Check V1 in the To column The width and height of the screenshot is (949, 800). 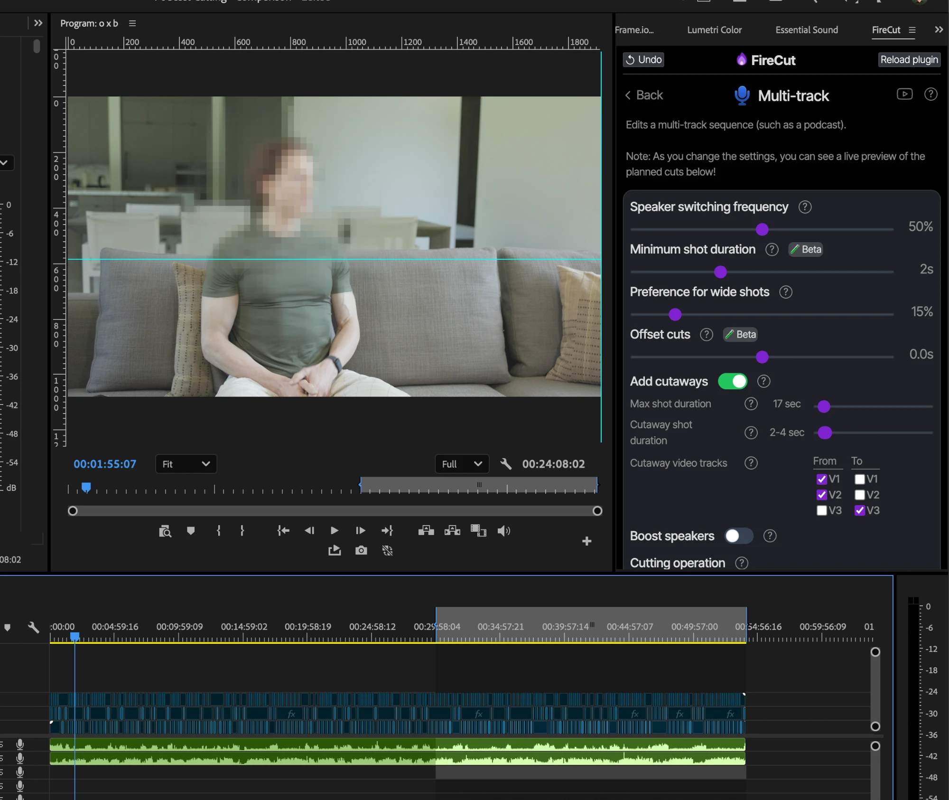tap(860, 479)
